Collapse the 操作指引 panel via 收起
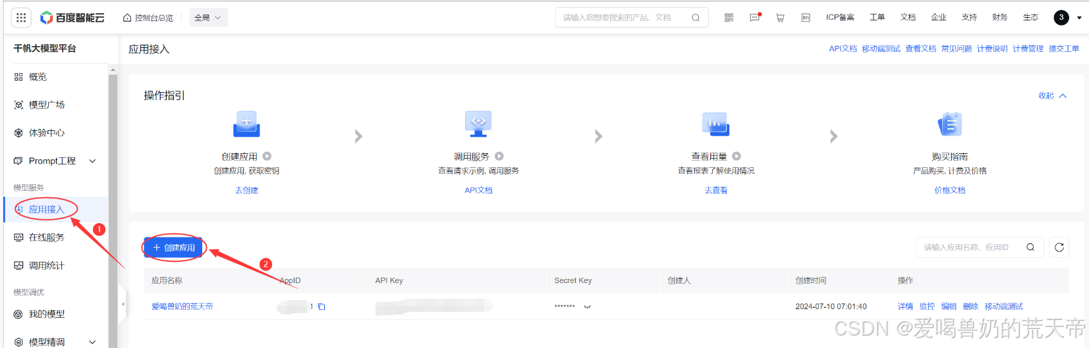This screenshot has height=348, width=1089. coord(1052,96)
